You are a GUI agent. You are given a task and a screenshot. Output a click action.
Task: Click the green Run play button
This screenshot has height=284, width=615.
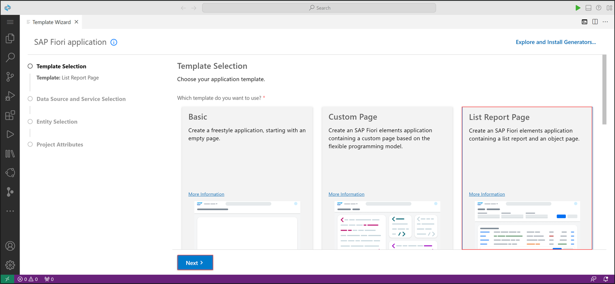click(578, 8)
